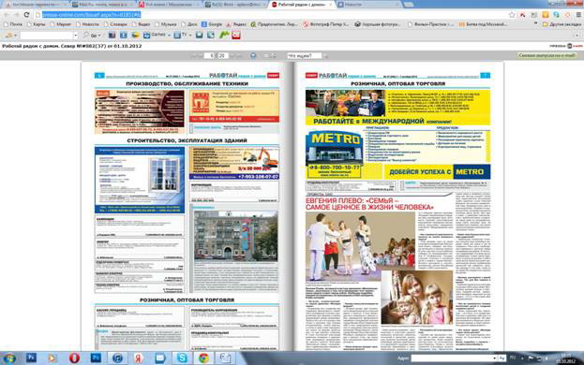This screenshot has height=365, width=584.
Task: Open the Словари bookmark
Action: tap(115, 24)
